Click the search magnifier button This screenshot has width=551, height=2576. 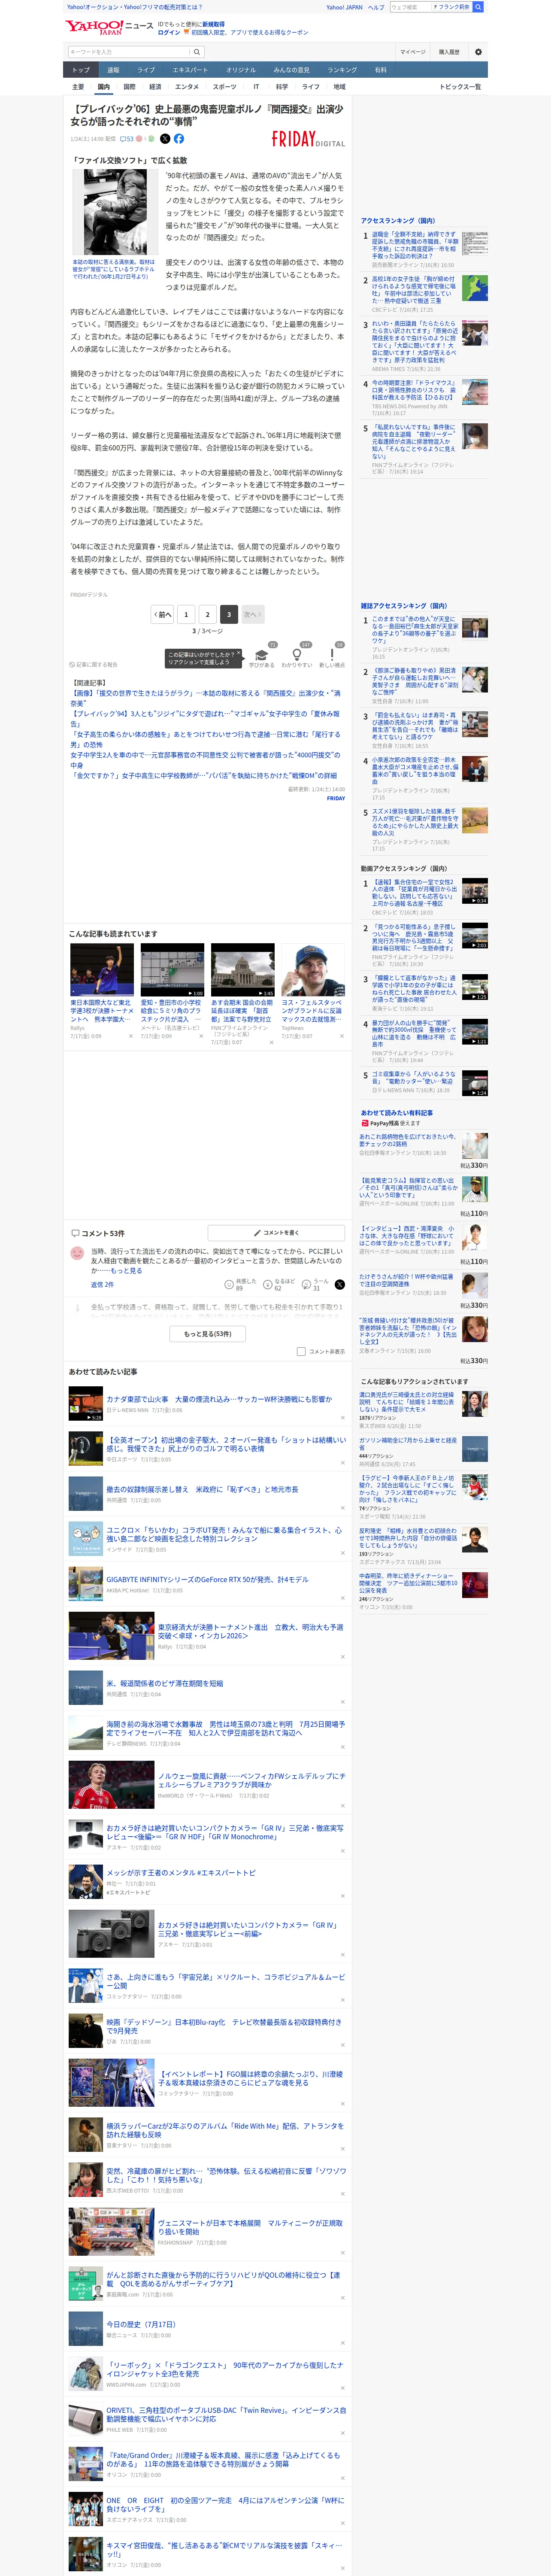point(197,52)
